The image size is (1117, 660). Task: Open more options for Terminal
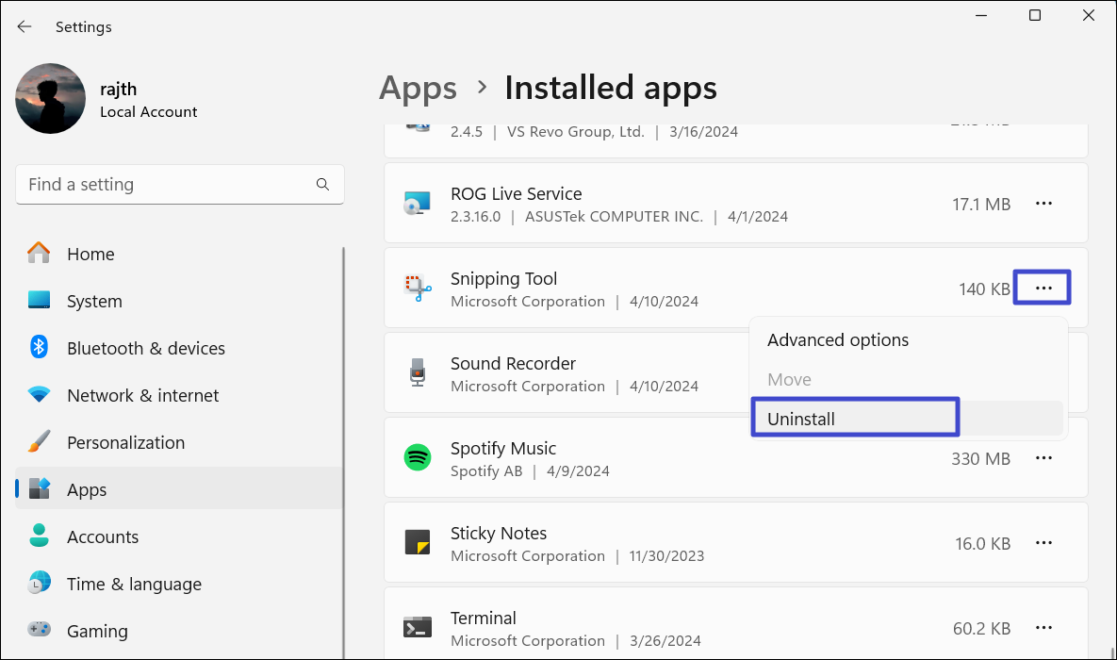[1043, 628]
